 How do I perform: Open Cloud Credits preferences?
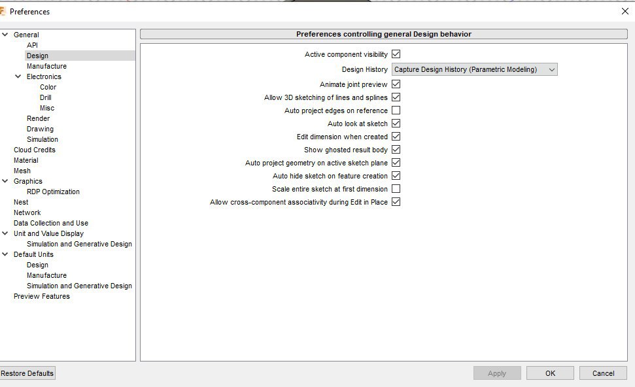pyautogui.click(x=35, y=150)
